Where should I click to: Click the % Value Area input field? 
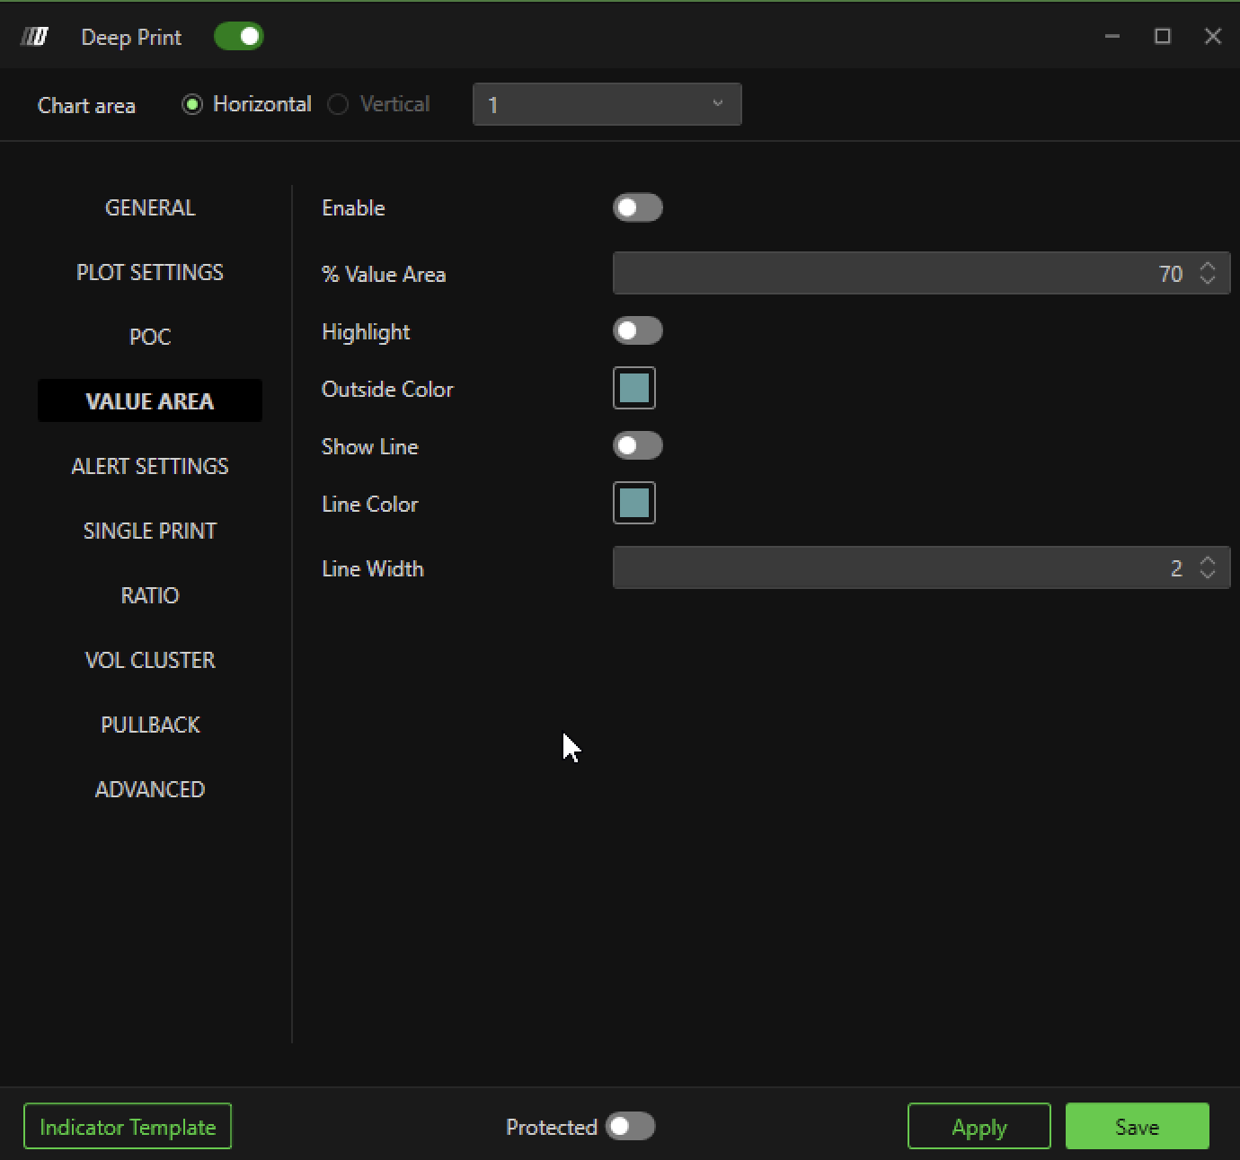click(899, 273)
